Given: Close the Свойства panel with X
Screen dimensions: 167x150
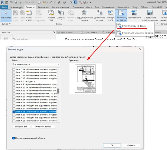Looking at the screenshot, I should click(x=54, y=32).
